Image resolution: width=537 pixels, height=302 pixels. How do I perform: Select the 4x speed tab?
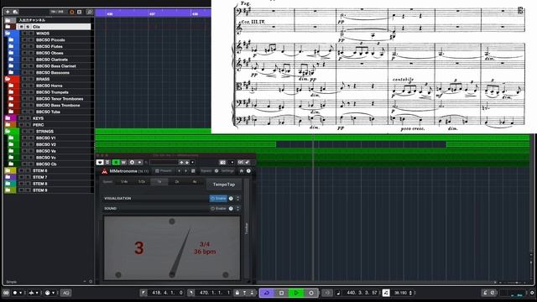point(195,182)
